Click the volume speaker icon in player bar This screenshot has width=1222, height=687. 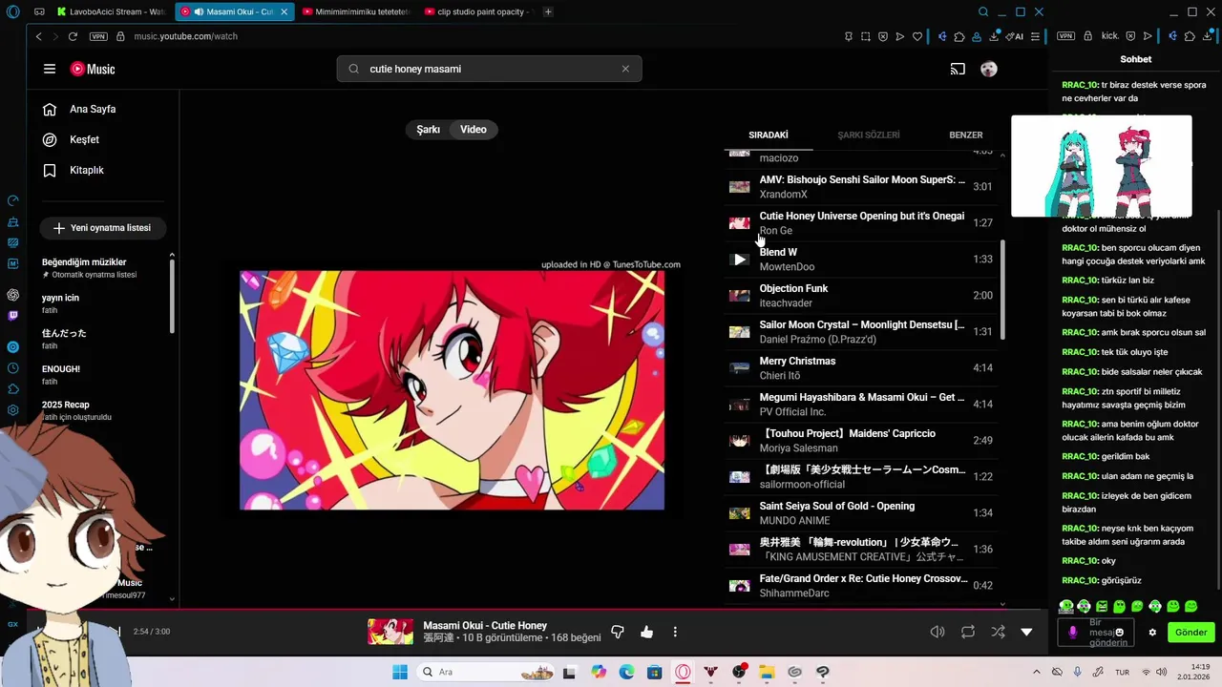tap(938, 632)
